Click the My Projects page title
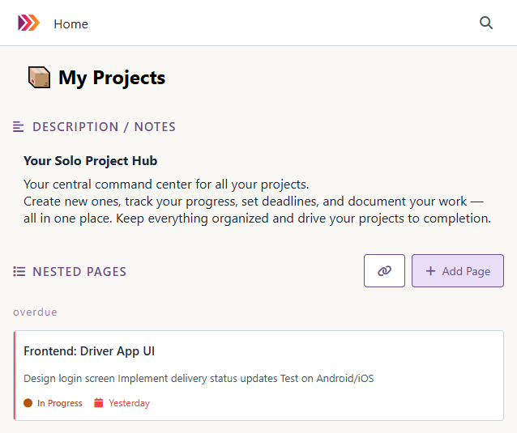 tap(112, 78)
